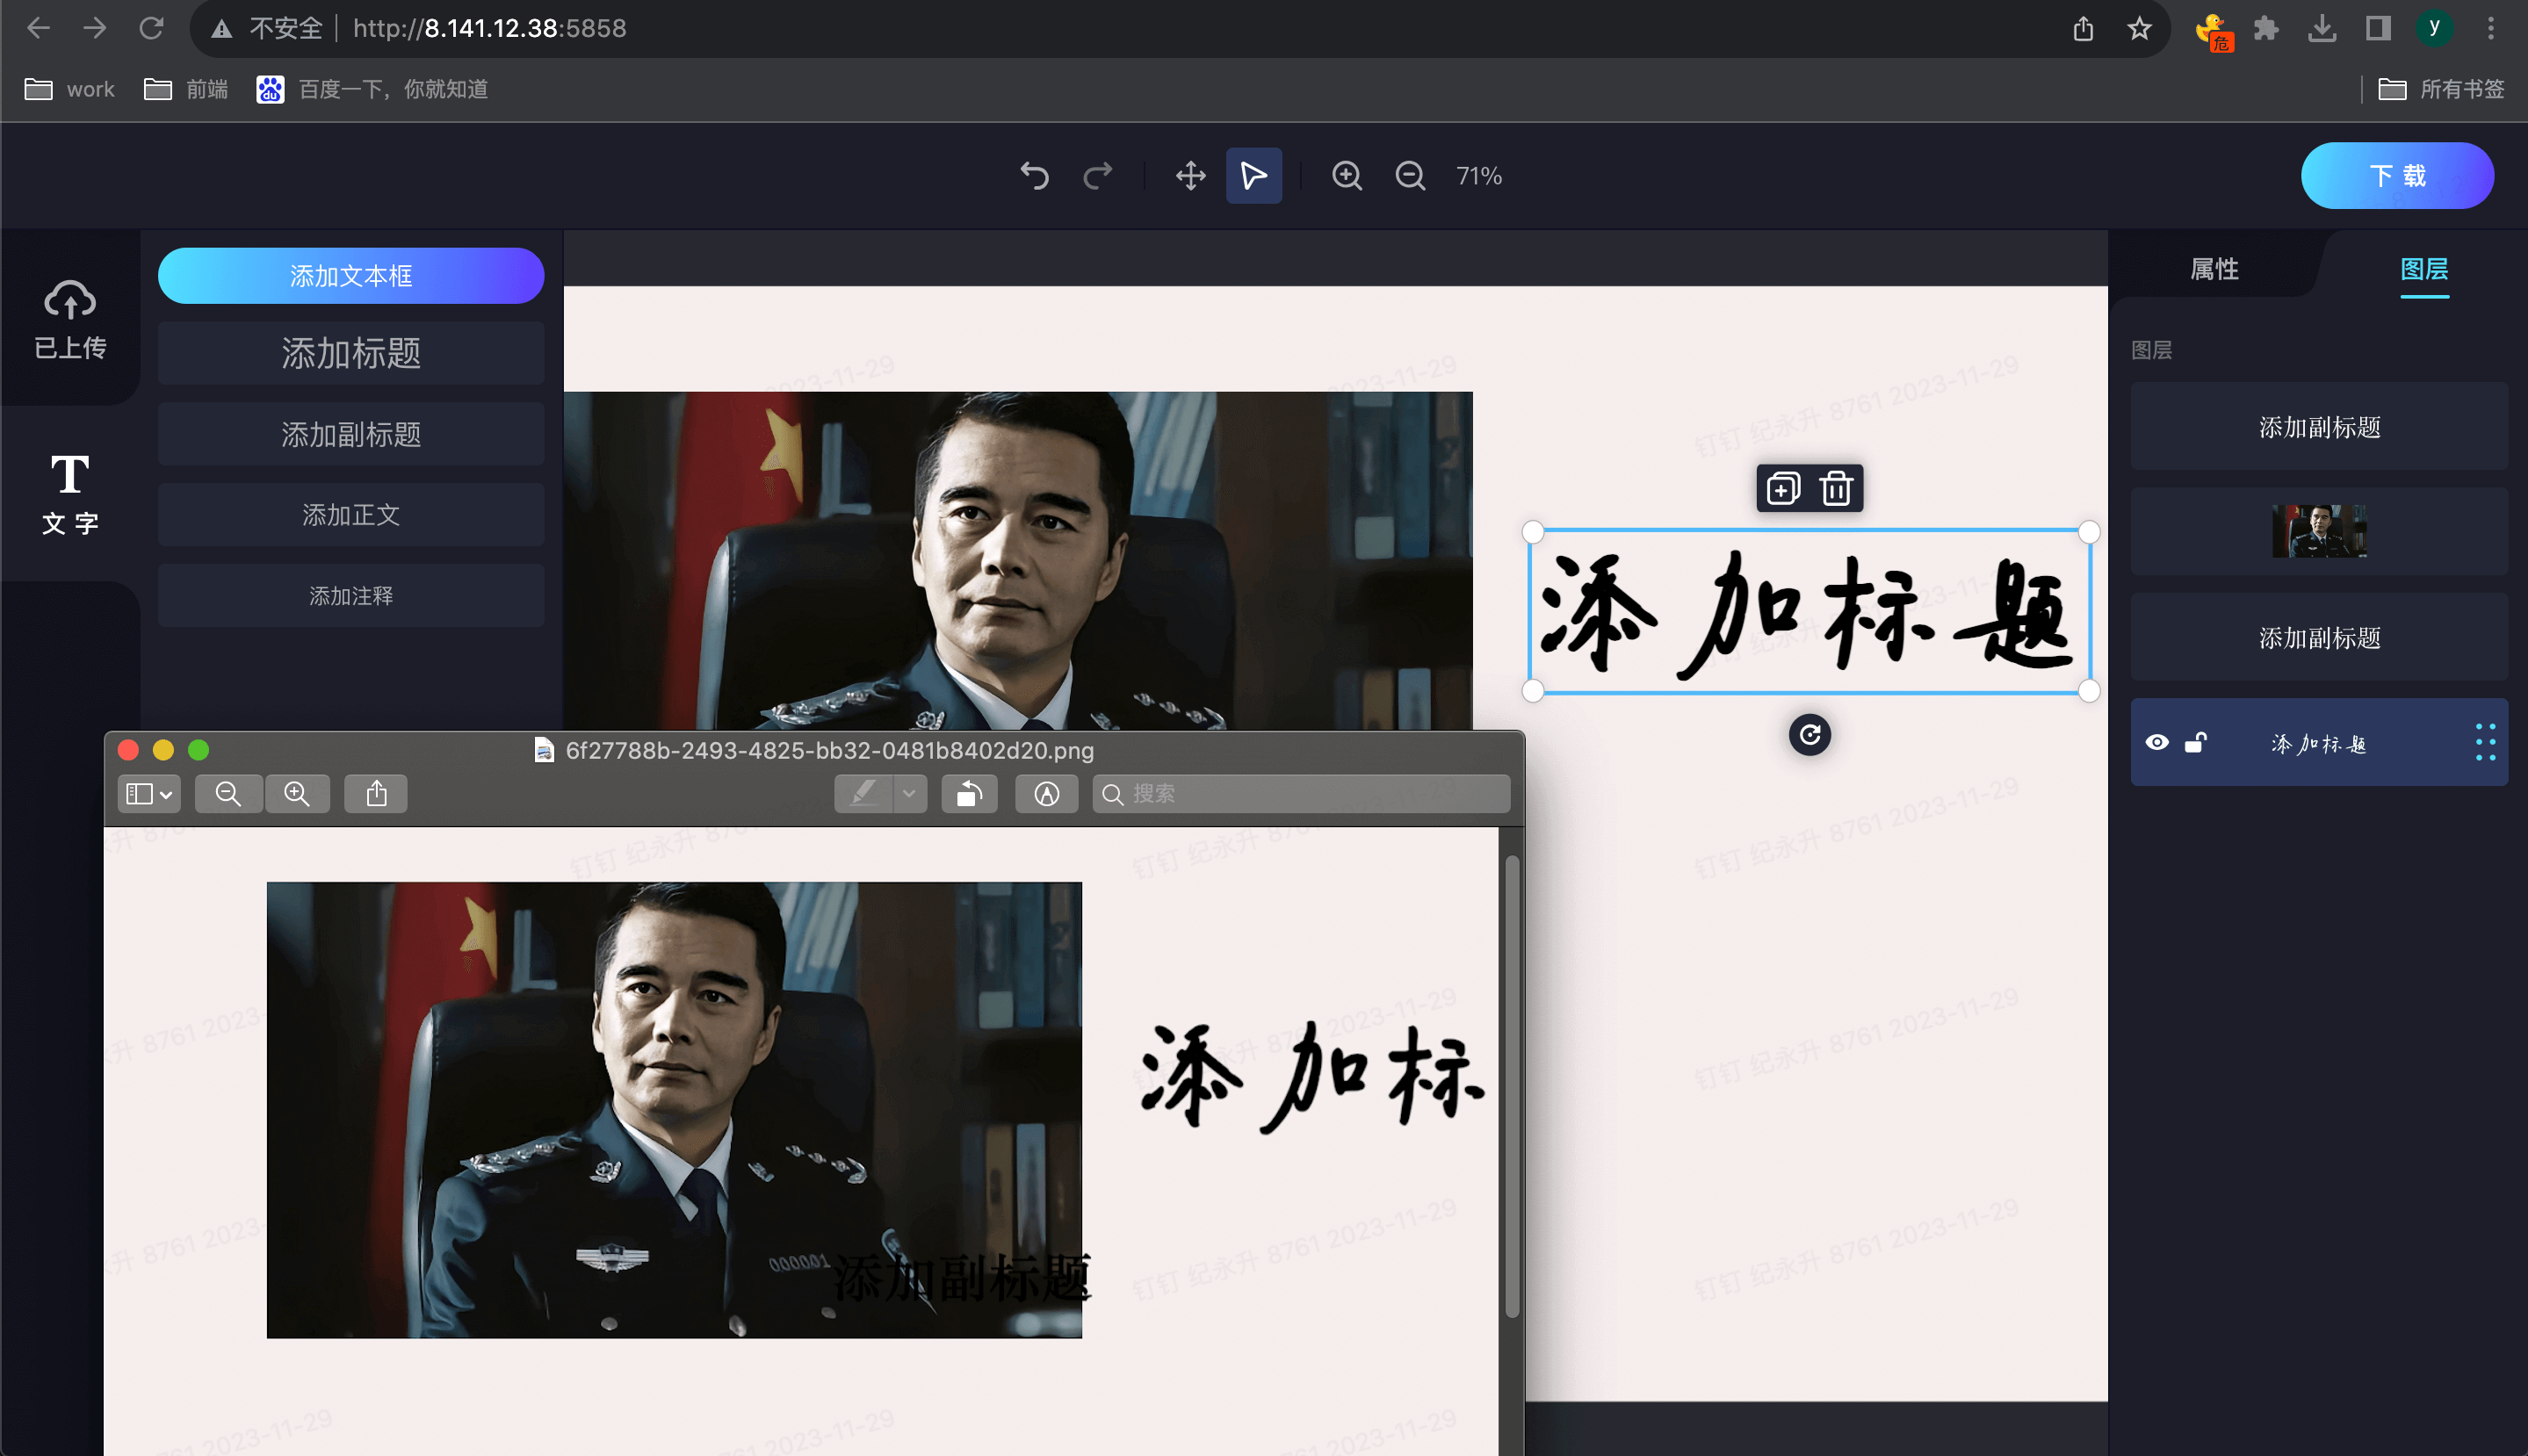2528x1456 pixels.
Task: Zoom in in the Preview window
Action: pyautogui.click(x=297, y=794)
